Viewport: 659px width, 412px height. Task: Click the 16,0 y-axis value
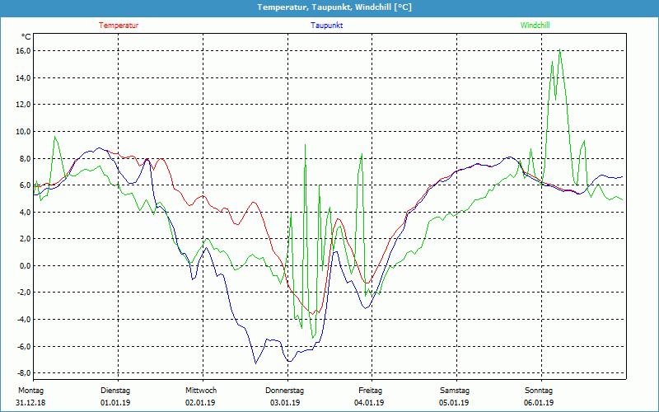(23, 51)
